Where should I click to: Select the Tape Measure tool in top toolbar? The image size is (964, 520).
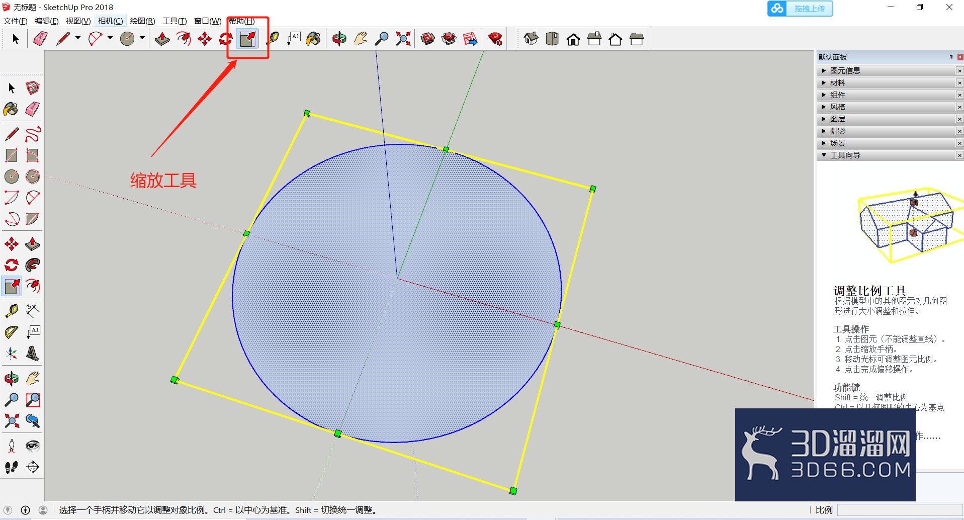273,39
